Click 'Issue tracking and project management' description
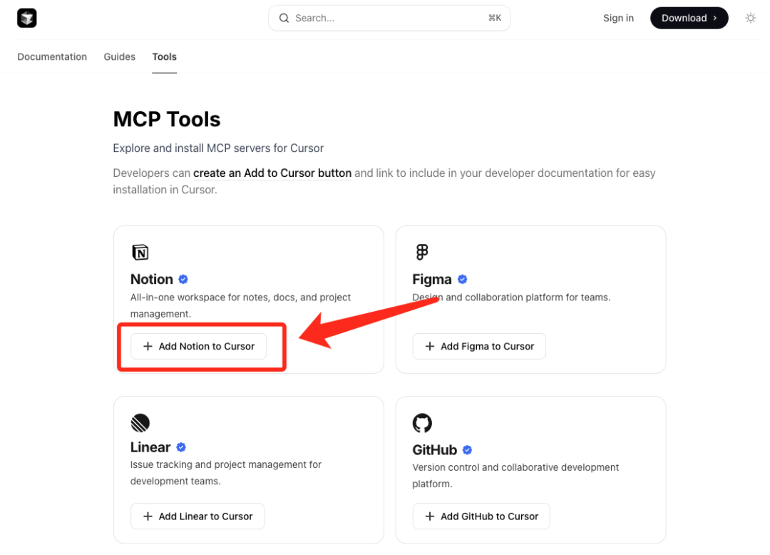770x555 pixels. pyautogui.click(x=226, y=472)
